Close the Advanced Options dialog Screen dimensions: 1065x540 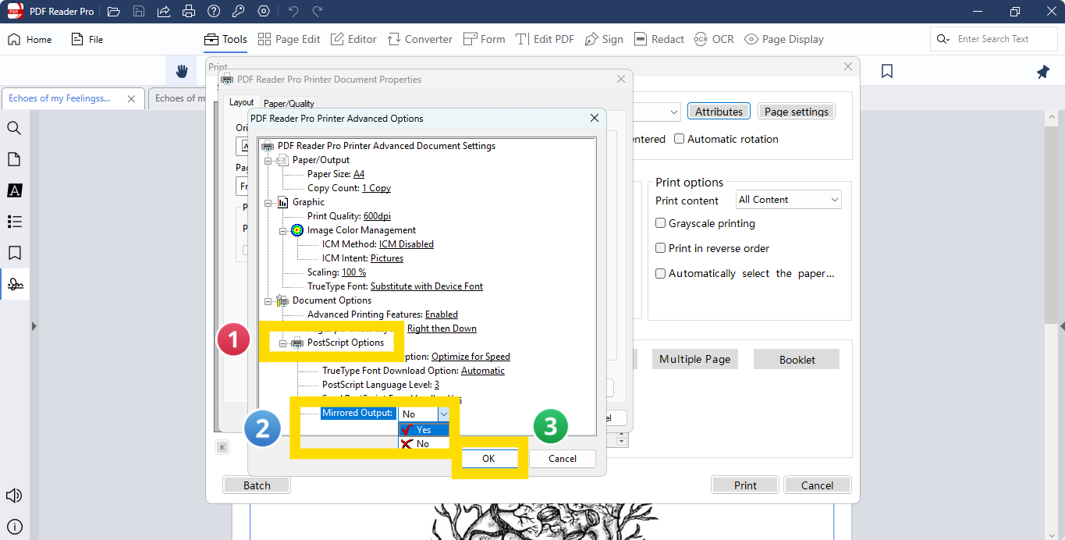pyautogui.click(x=595, y=119)
